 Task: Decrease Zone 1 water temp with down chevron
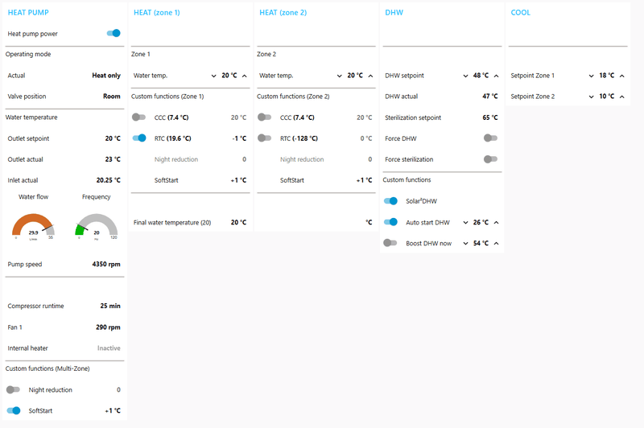[x=213, y=76]
